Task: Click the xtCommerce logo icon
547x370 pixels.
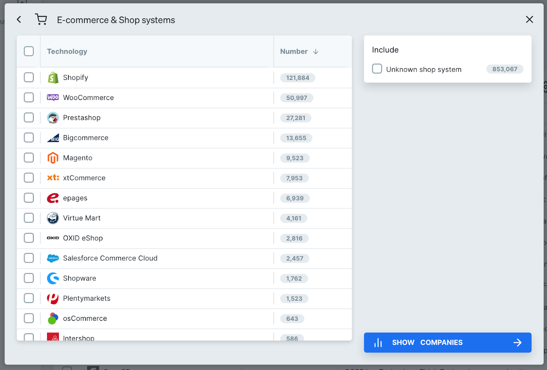Action: point(53,178)
